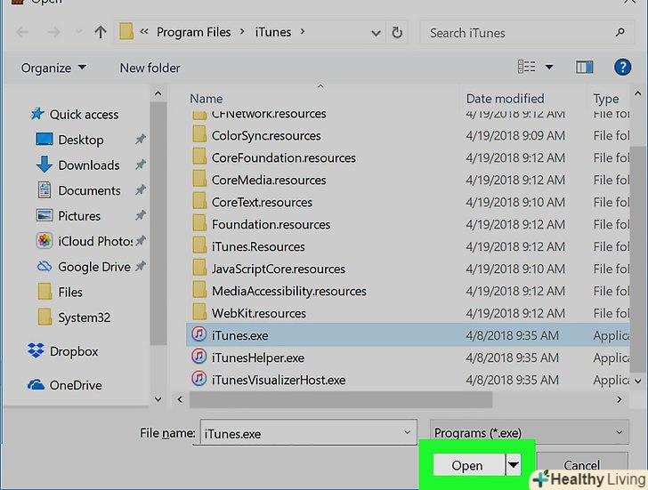Viewport: 648px width, 490px height.
Task: Navigate up one folder level
Action: pos(101,32)
